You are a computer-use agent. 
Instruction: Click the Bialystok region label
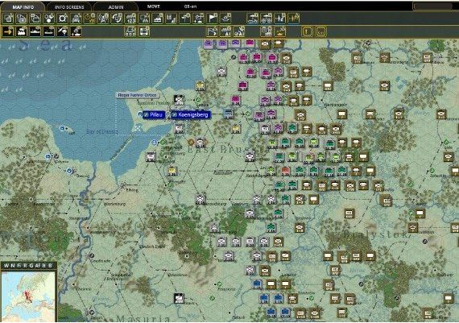pyautogui.click(x=375, y=234)
